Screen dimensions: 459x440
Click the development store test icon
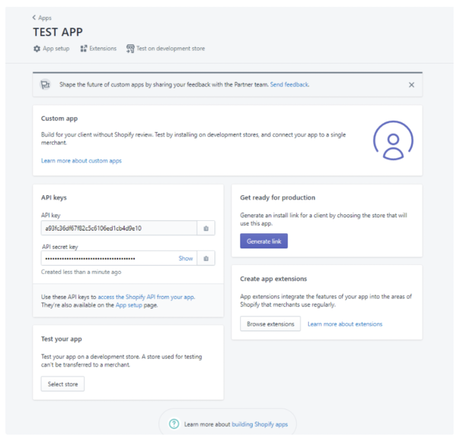[130, 48]
